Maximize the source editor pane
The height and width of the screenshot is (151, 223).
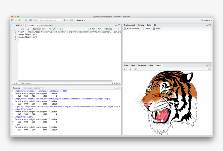point(119,25)
